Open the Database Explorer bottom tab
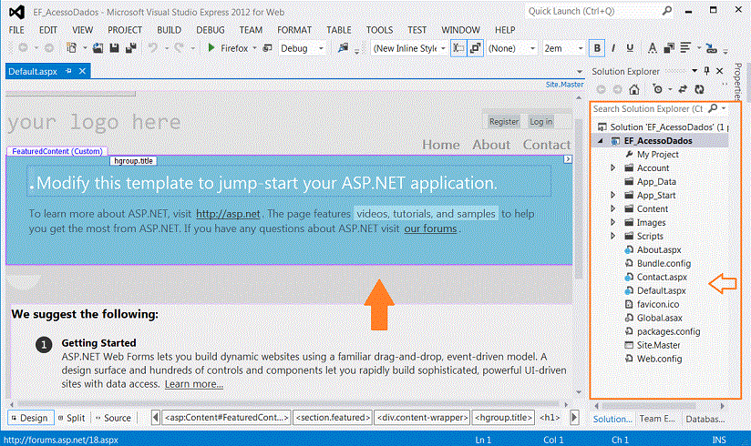The width and height of the screenshot is (751, 446). click(x=705, y=419)
